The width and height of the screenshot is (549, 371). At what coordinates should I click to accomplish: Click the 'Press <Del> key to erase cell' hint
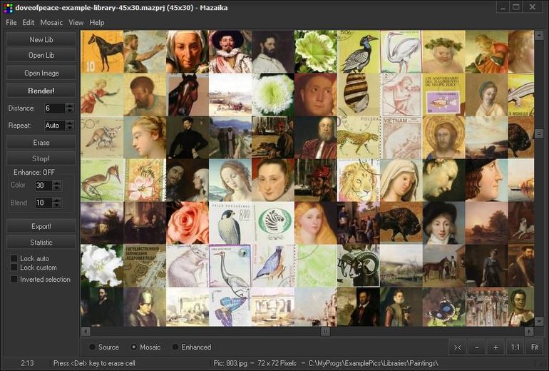[94, 363]
